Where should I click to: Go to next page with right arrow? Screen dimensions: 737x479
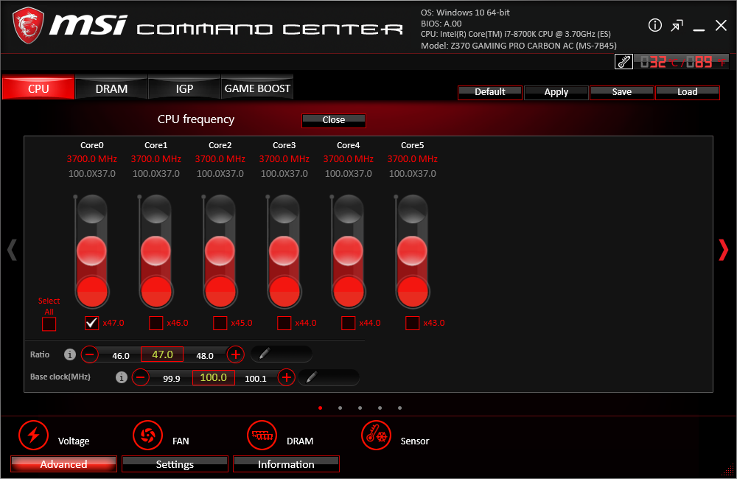tap(724, 250)
